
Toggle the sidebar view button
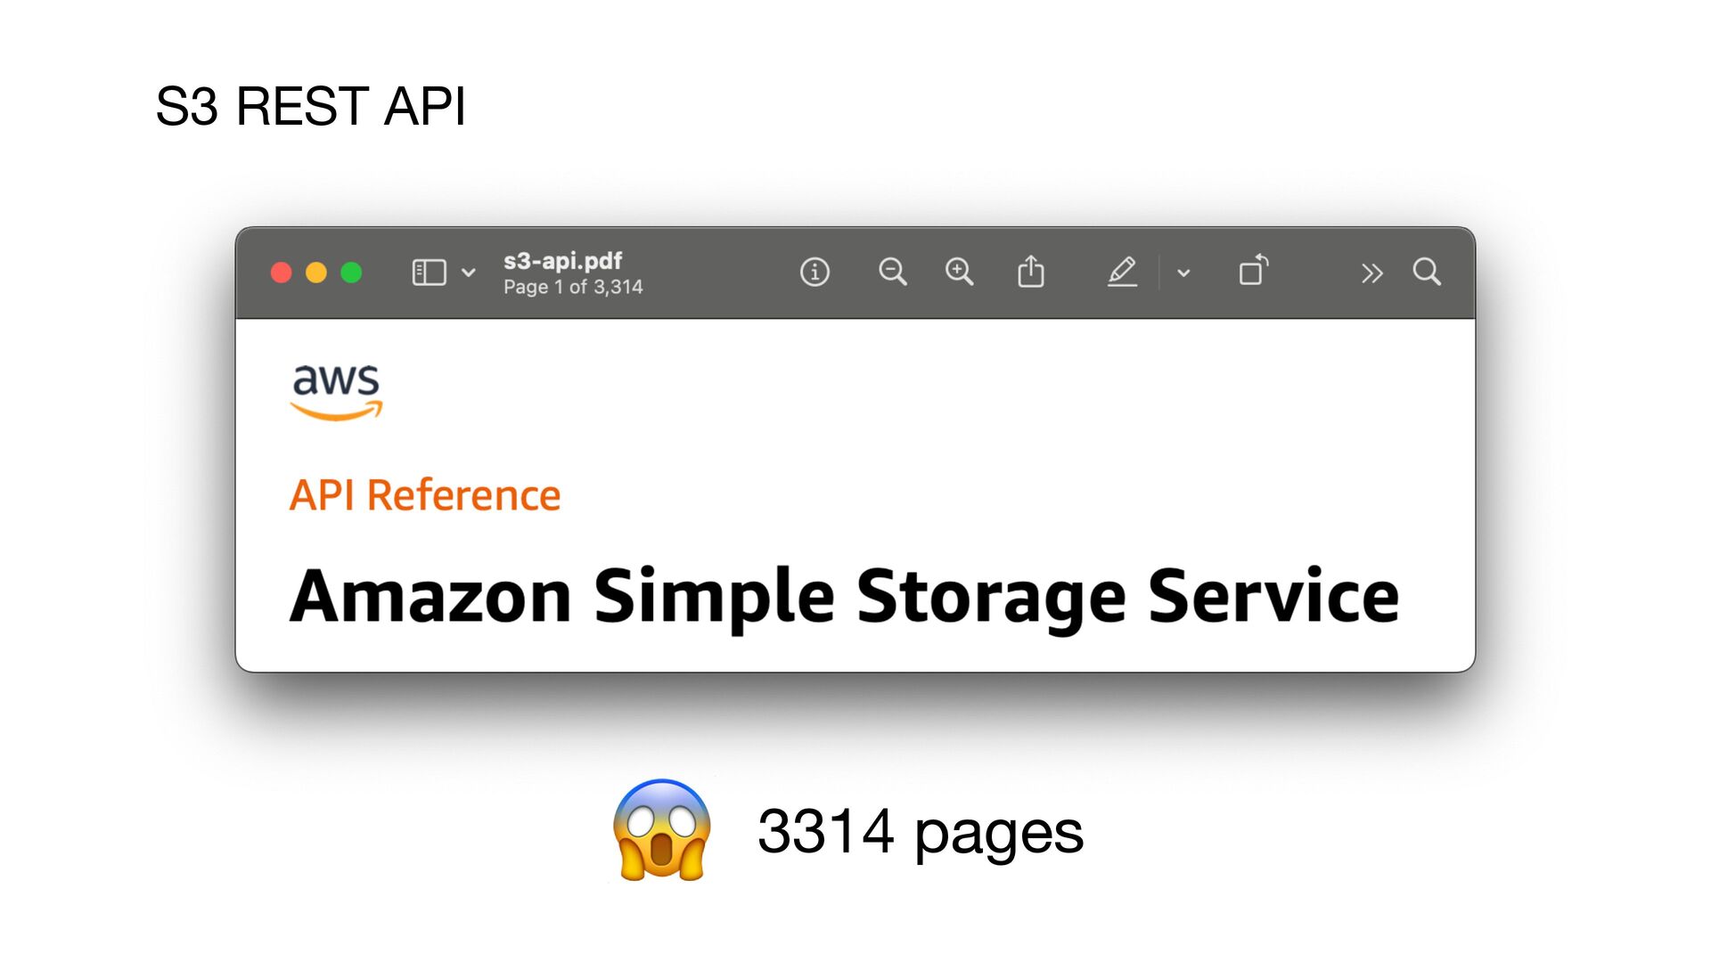(x=429, y=273)
